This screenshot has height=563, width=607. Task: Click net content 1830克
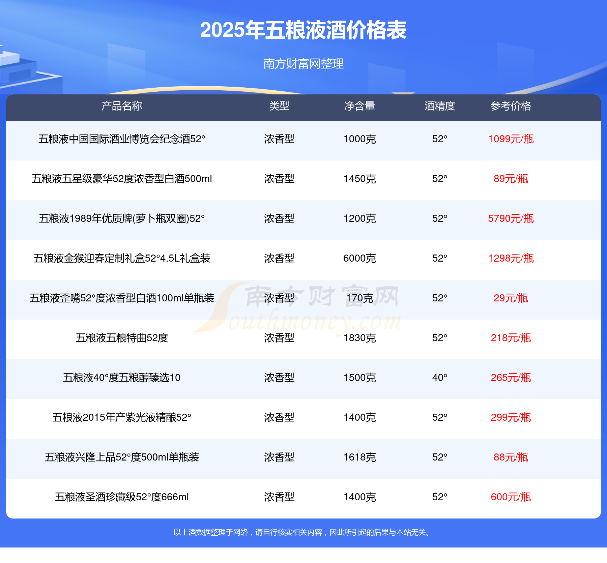click(359, 338)
